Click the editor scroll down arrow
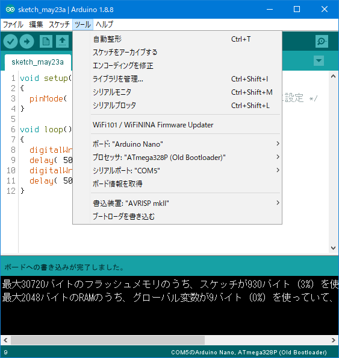Viewport: 339px width, 358px height. coord(334,248)
